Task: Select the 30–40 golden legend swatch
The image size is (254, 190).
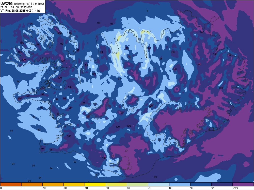Action: [74, 184]
